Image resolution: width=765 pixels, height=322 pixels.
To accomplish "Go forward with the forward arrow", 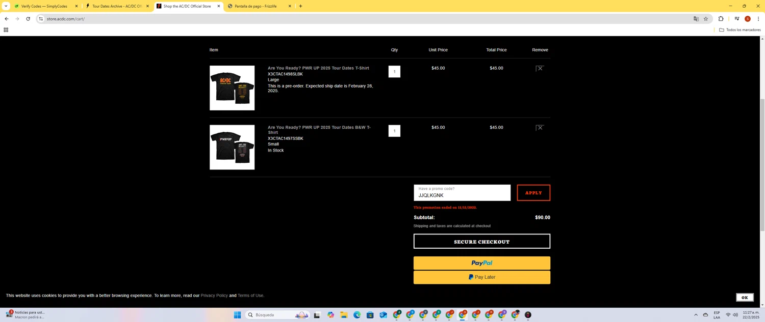I will pos(17,19).
